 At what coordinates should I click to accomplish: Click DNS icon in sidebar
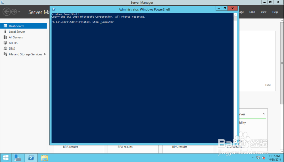pyautogui.click(x=5, y=48)
